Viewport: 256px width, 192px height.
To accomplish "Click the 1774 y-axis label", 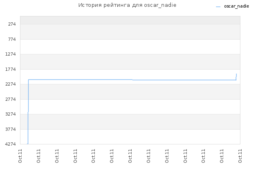I will pos(10,69).
